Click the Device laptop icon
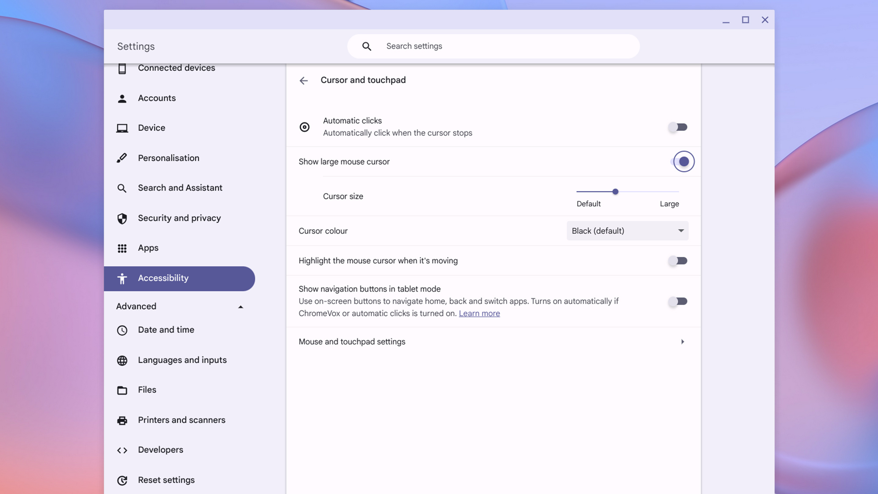 (122, 128)
